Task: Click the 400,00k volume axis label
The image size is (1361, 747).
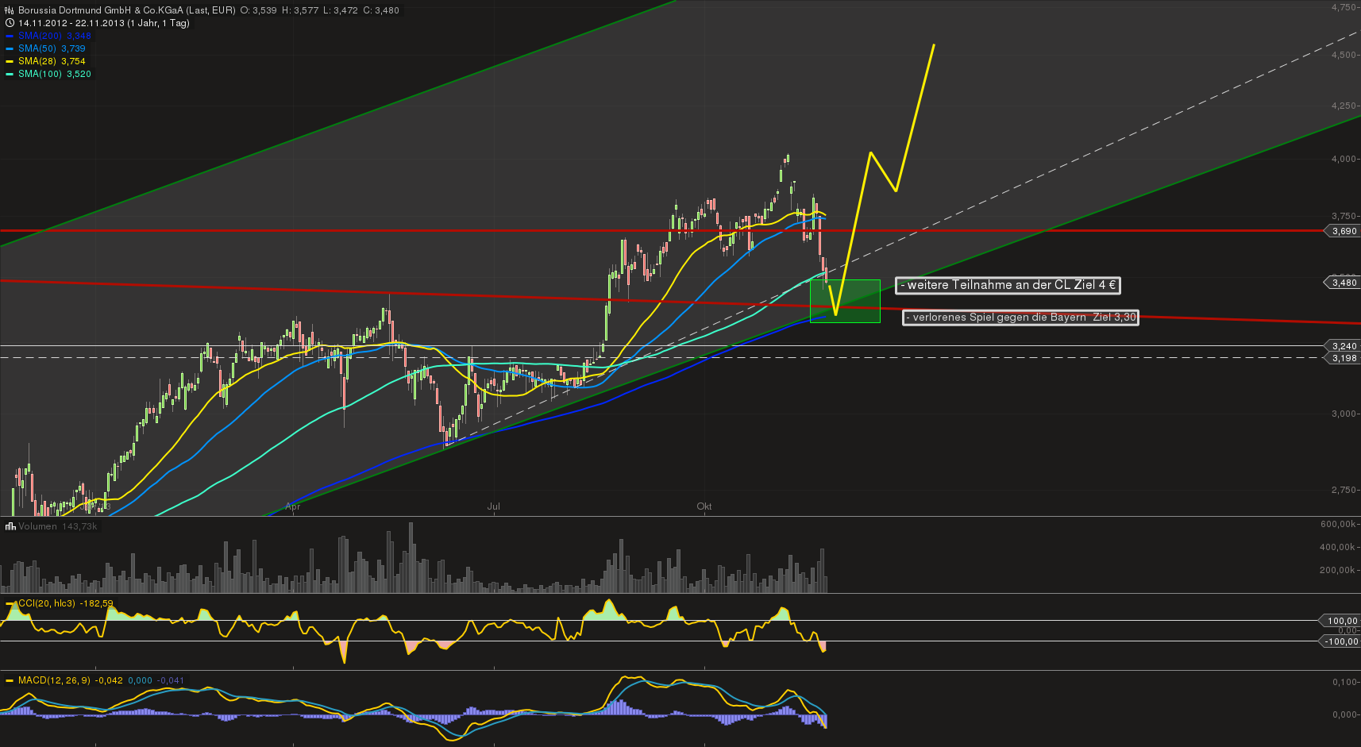Action: tap(1339, 547)
